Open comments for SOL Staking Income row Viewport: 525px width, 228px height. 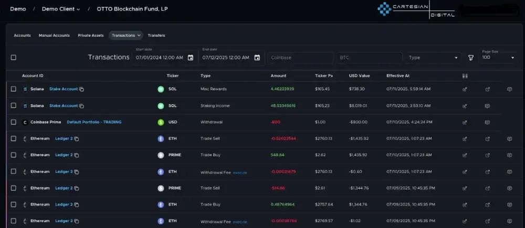click(488, 106)
